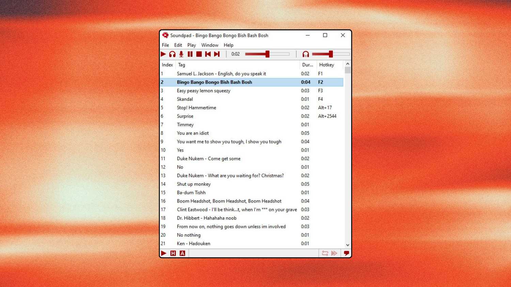Pause playback using the Pause icon

[190, 54]
